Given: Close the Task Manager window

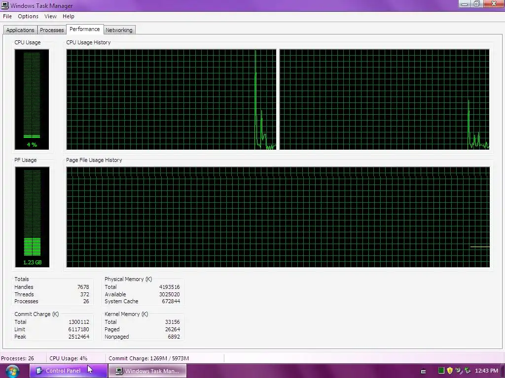Looking at the screenshot, I should click(494, 4).
